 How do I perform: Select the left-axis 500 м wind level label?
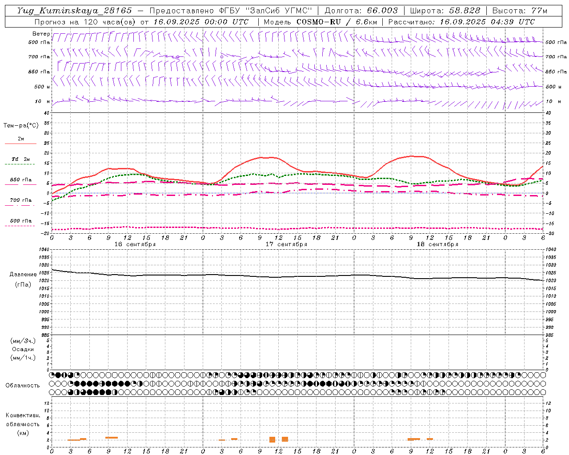pos(42,87)
